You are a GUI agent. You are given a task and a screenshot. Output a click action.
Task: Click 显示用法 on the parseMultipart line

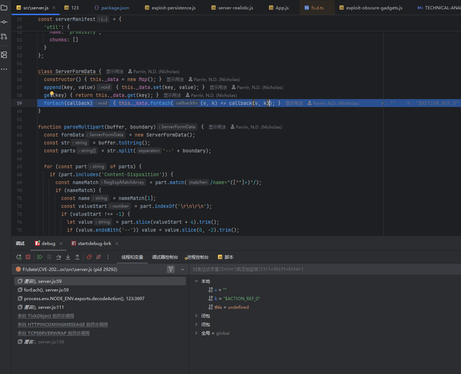tap(217, 127)
